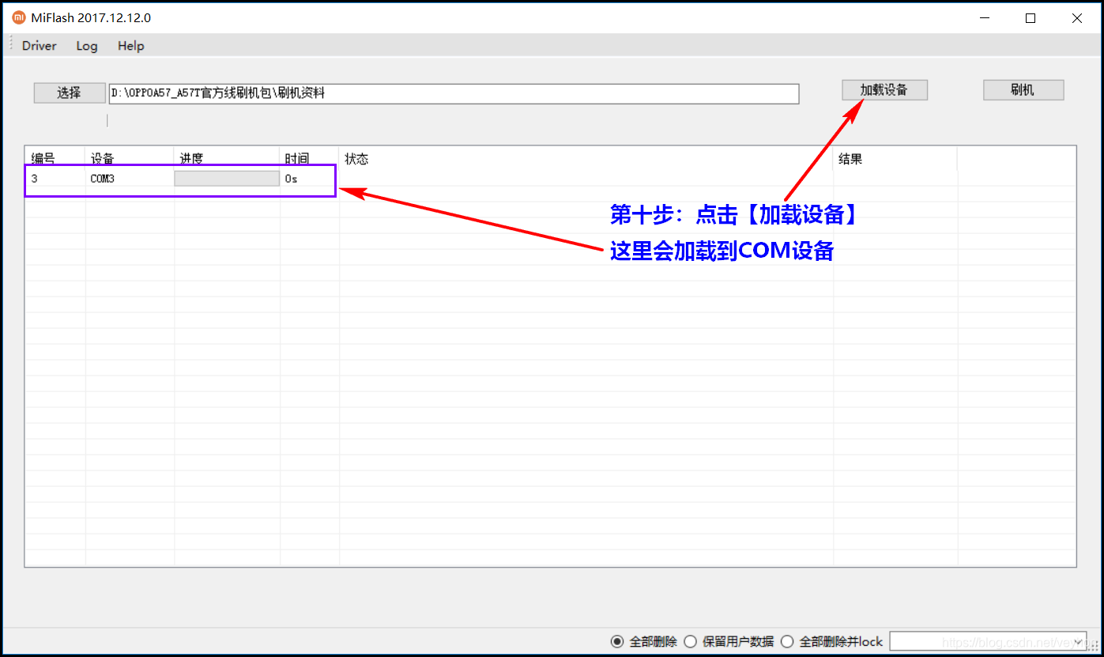This screenshot has width=1104, height=657.
Task: Click the 时间 column header
Action: (x=309, y=159)
